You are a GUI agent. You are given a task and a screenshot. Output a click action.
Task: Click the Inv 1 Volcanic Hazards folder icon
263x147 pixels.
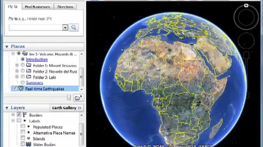(x=25, y=53)
